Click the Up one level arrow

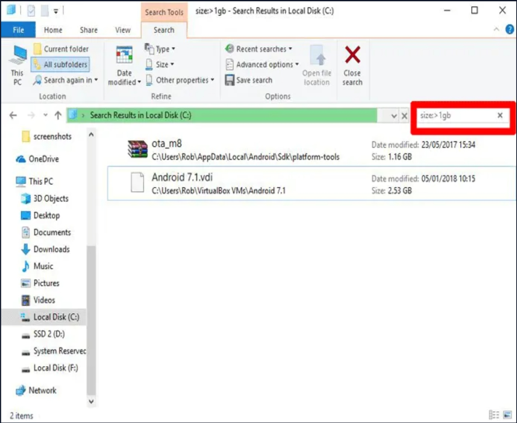(x=58, y=115)
